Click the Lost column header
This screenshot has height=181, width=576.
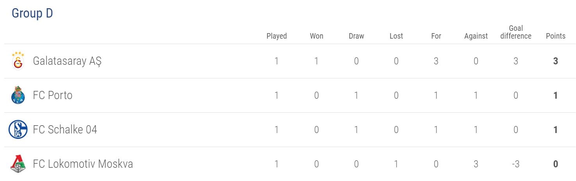click(396, 36)
